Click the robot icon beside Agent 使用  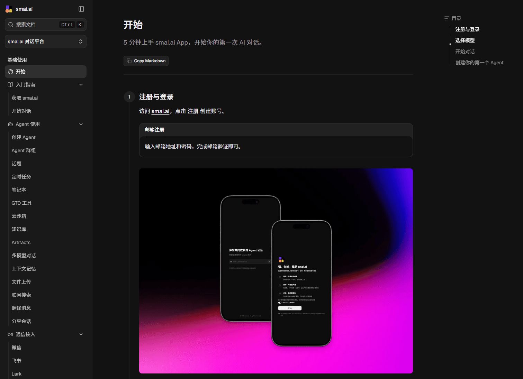10,124
